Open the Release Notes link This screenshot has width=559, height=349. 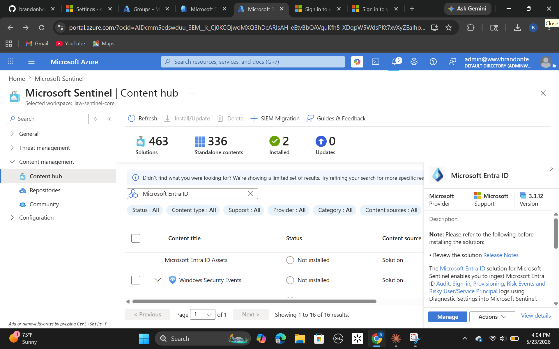pos(501,255)
